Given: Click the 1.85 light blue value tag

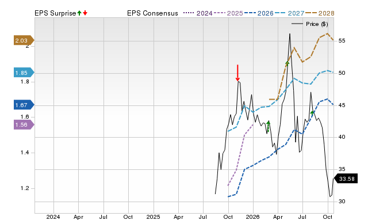Looking at the screenshot, I should [x=24, y=73].
